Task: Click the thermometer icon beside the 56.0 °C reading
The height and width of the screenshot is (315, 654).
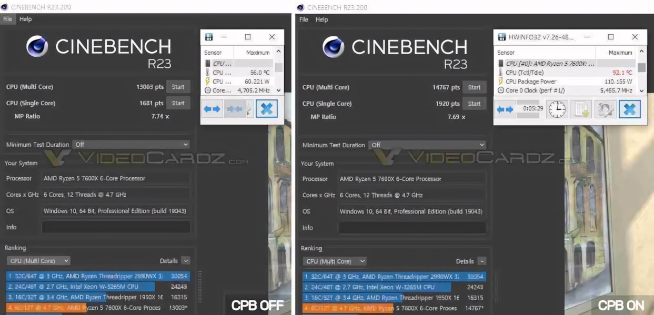Action: click(207, 73)
